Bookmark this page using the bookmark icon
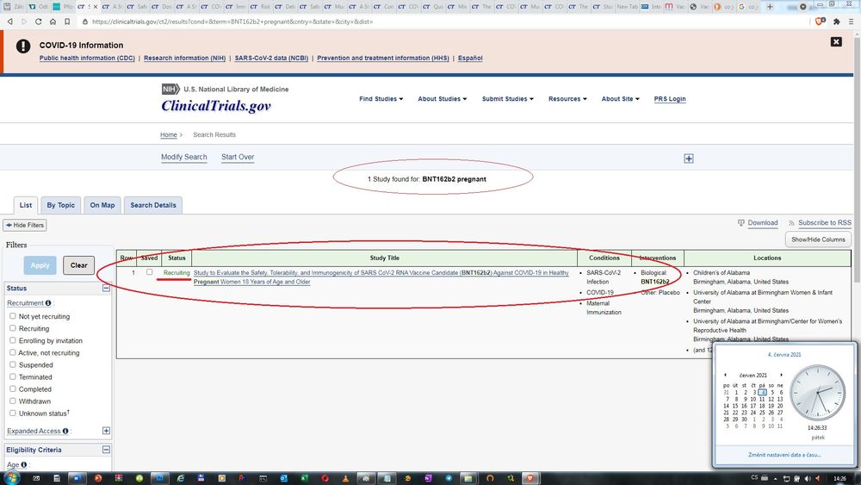 click(x=67, y=22)
